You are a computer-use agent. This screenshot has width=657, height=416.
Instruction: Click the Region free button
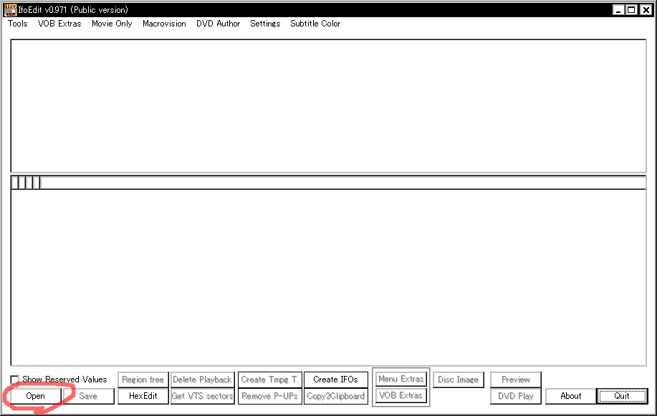pos(143,379)
